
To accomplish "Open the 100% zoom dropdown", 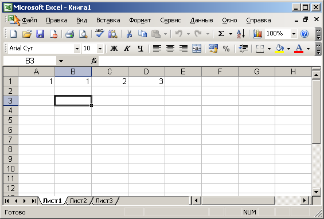I will [294, 34].
